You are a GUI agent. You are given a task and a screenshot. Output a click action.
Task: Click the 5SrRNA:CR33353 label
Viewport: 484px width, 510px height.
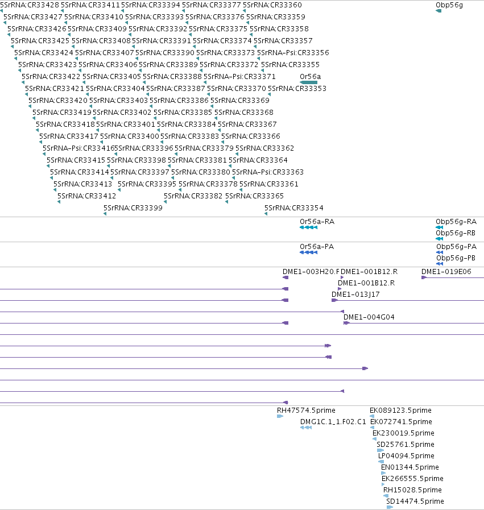[x=297, y=89]
